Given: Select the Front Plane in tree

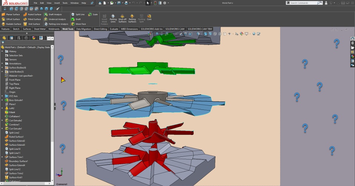Looking at the screenshot, I should (x=15, y=80).
